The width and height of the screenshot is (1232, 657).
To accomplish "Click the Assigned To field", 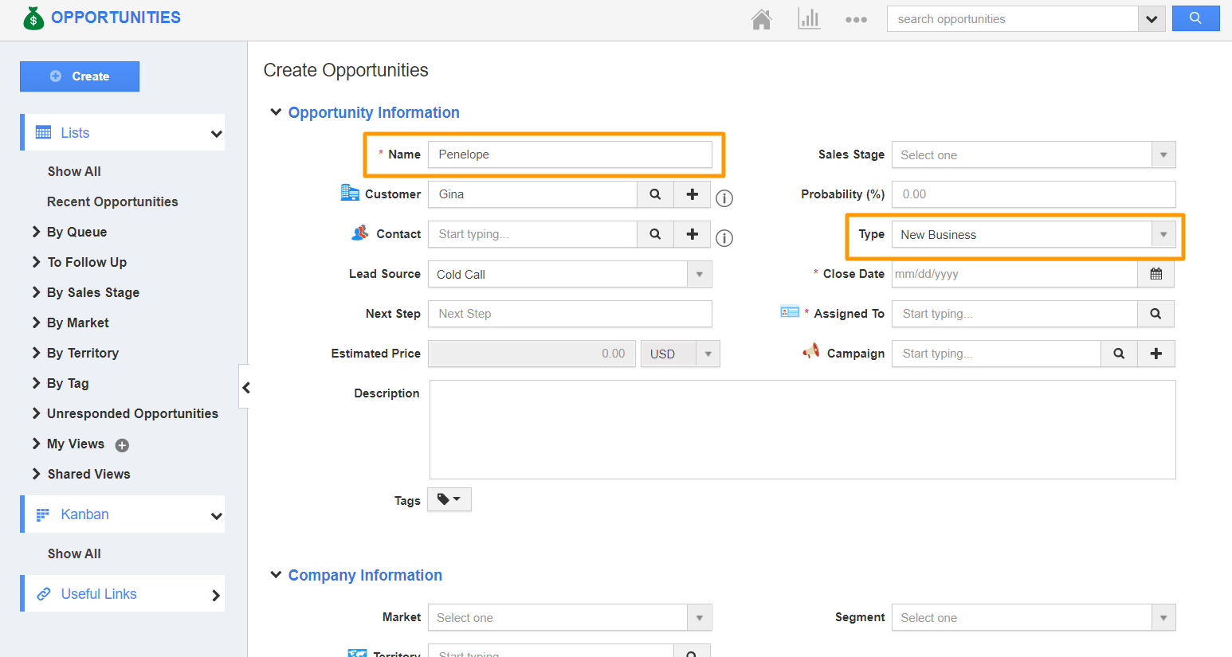I will coord(1014,314).
